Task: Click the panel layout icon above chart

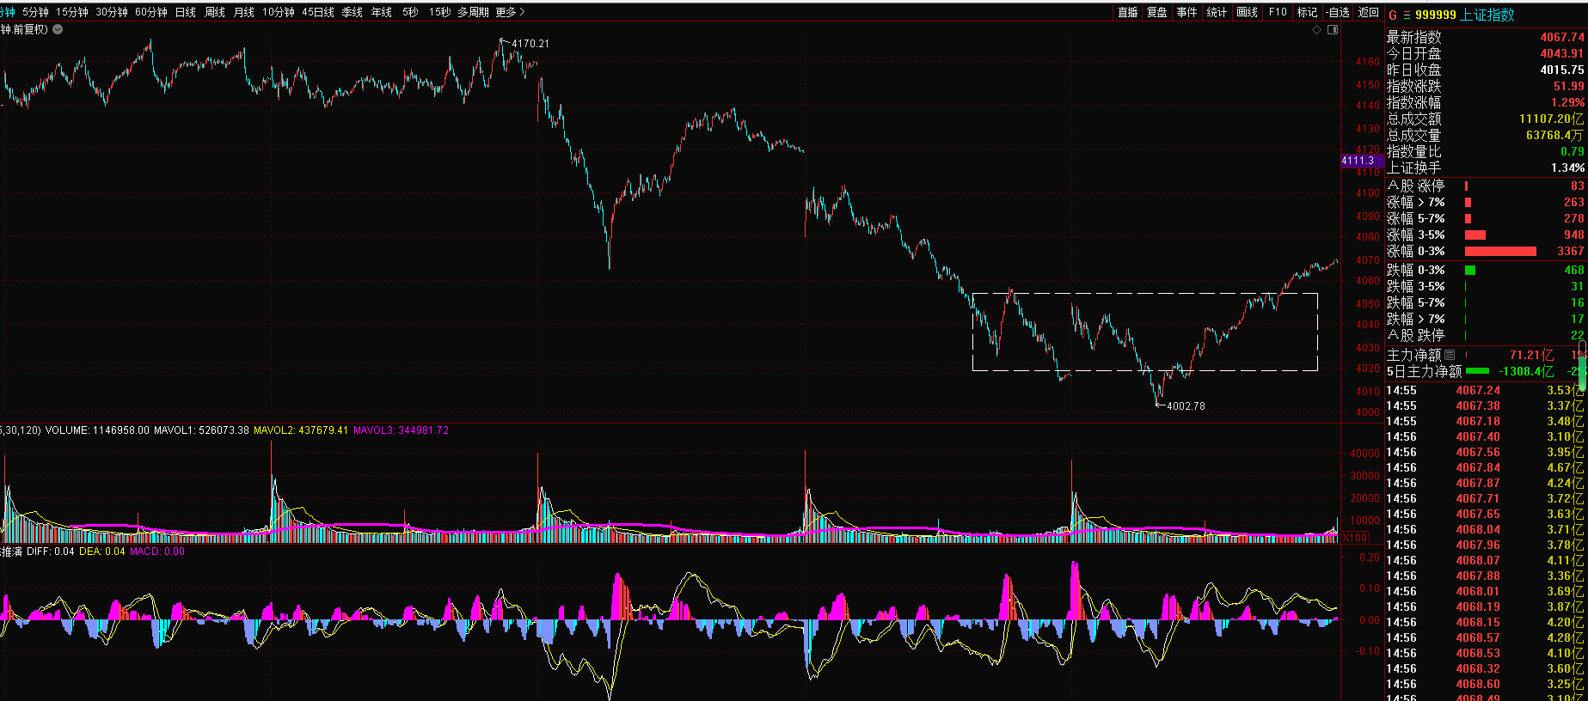Action: pos(1333,30)
